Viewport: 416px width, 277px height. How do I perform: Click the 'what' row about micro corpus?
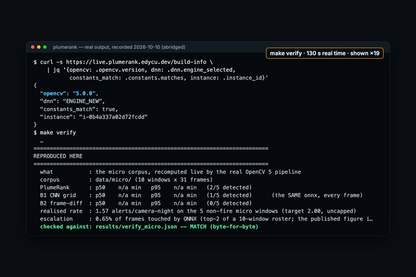(170, 172)
